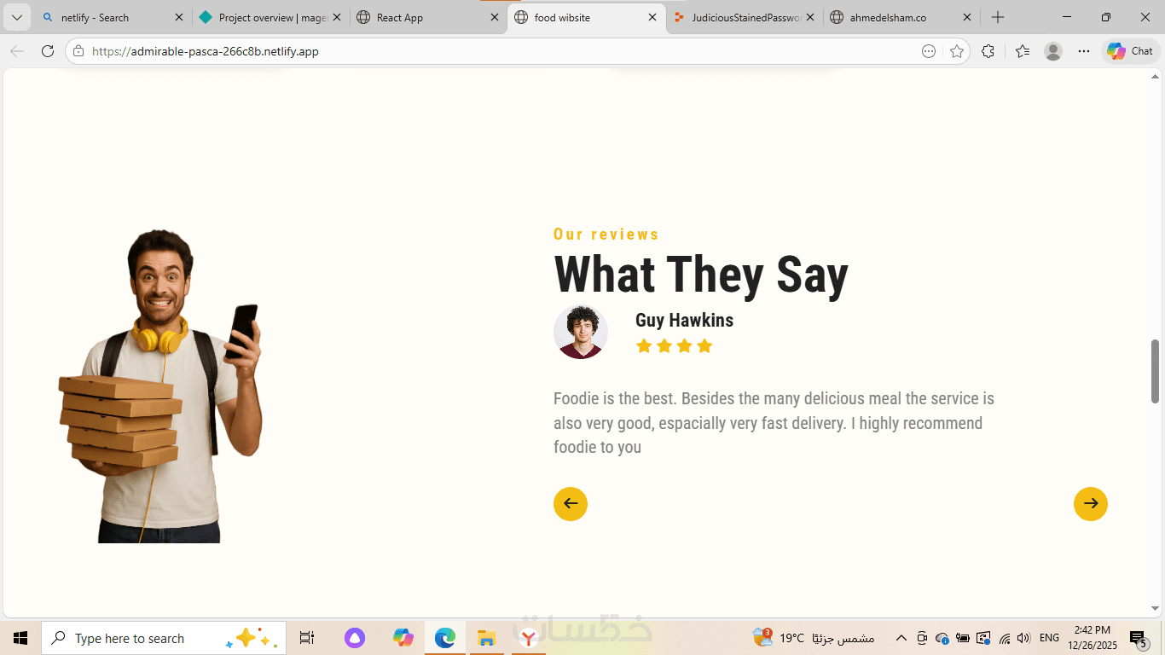Add page to favorites with the star icon

click(957, 51)
